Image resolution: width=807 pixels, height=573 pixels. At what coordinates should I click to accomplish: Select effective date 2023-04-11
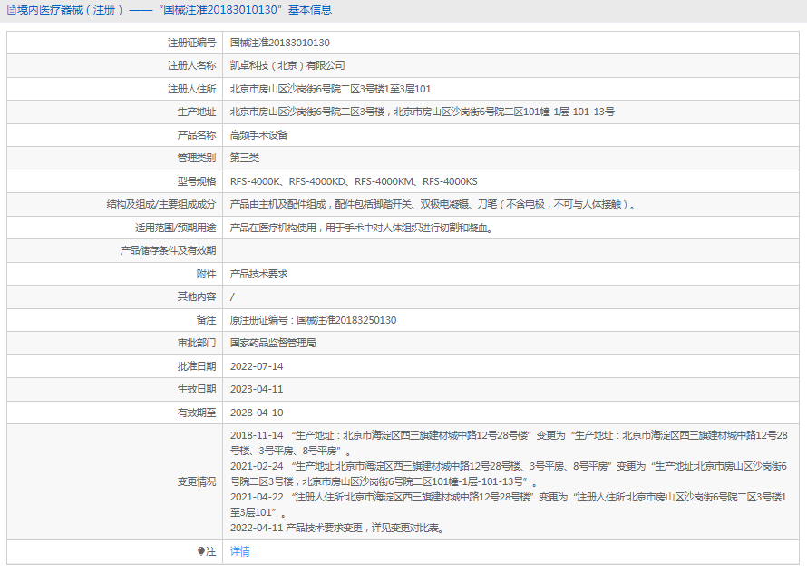tap(257, 389)
